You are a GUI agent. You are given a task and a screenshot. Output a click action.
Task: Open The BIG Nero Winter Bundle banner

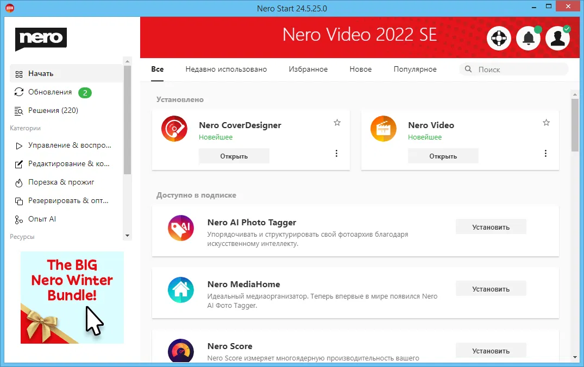coord(72,298)
